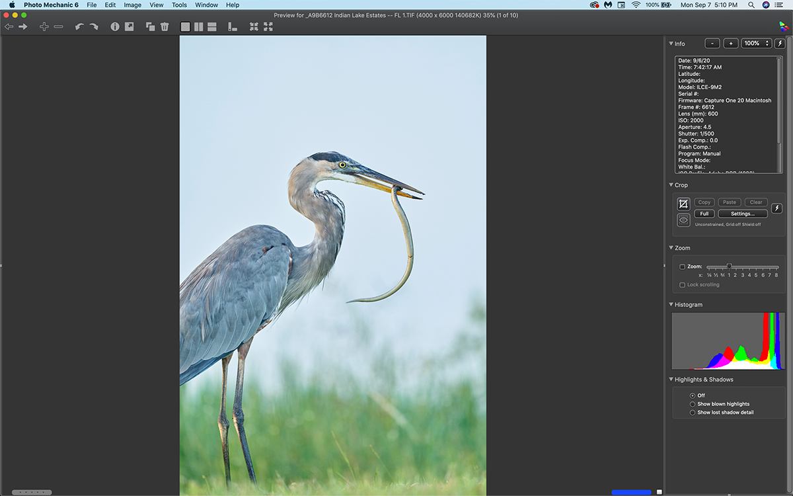Decrease info text size with minus button
The height and width of the screenshot is (496, 793).
[x=712, y=43]
